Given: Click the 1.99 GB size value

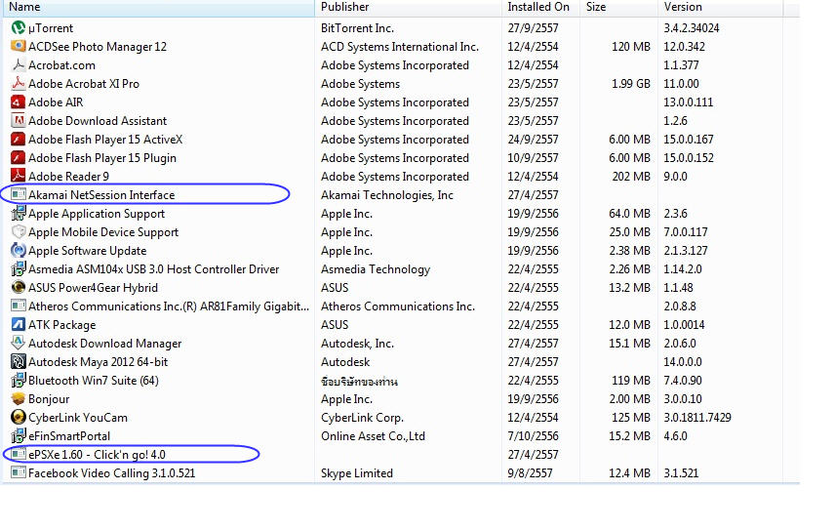Looking at the screenshot, I should click(x=630, y=84).
